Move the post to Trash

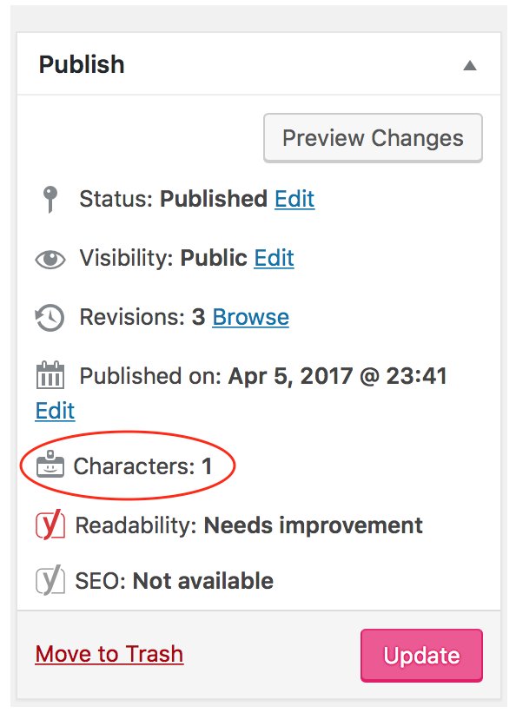click(109, 654)
